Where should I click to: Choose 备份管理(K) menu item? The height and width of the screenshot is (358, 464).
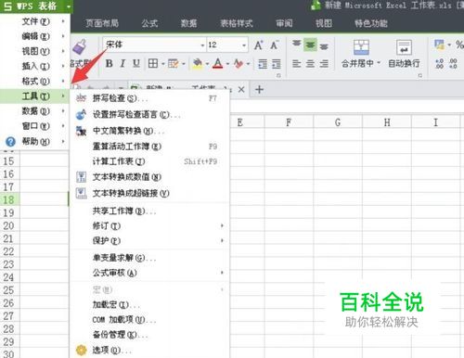pos(149,335)
